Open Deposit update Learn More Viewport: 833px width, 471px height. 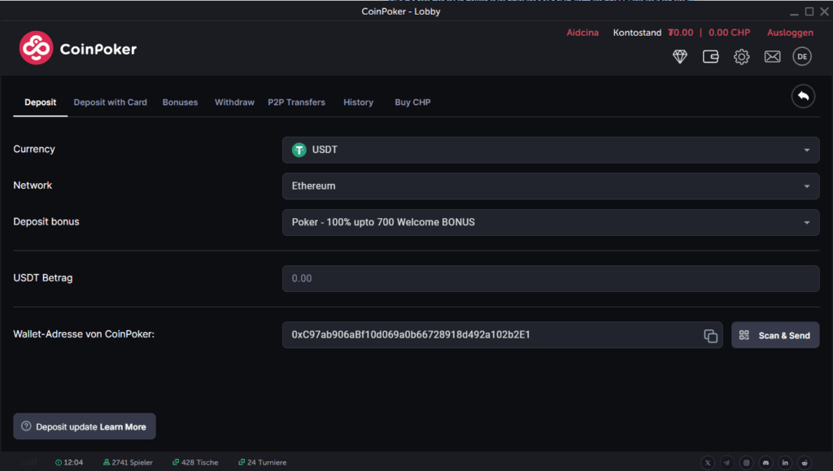coord(84,425)
